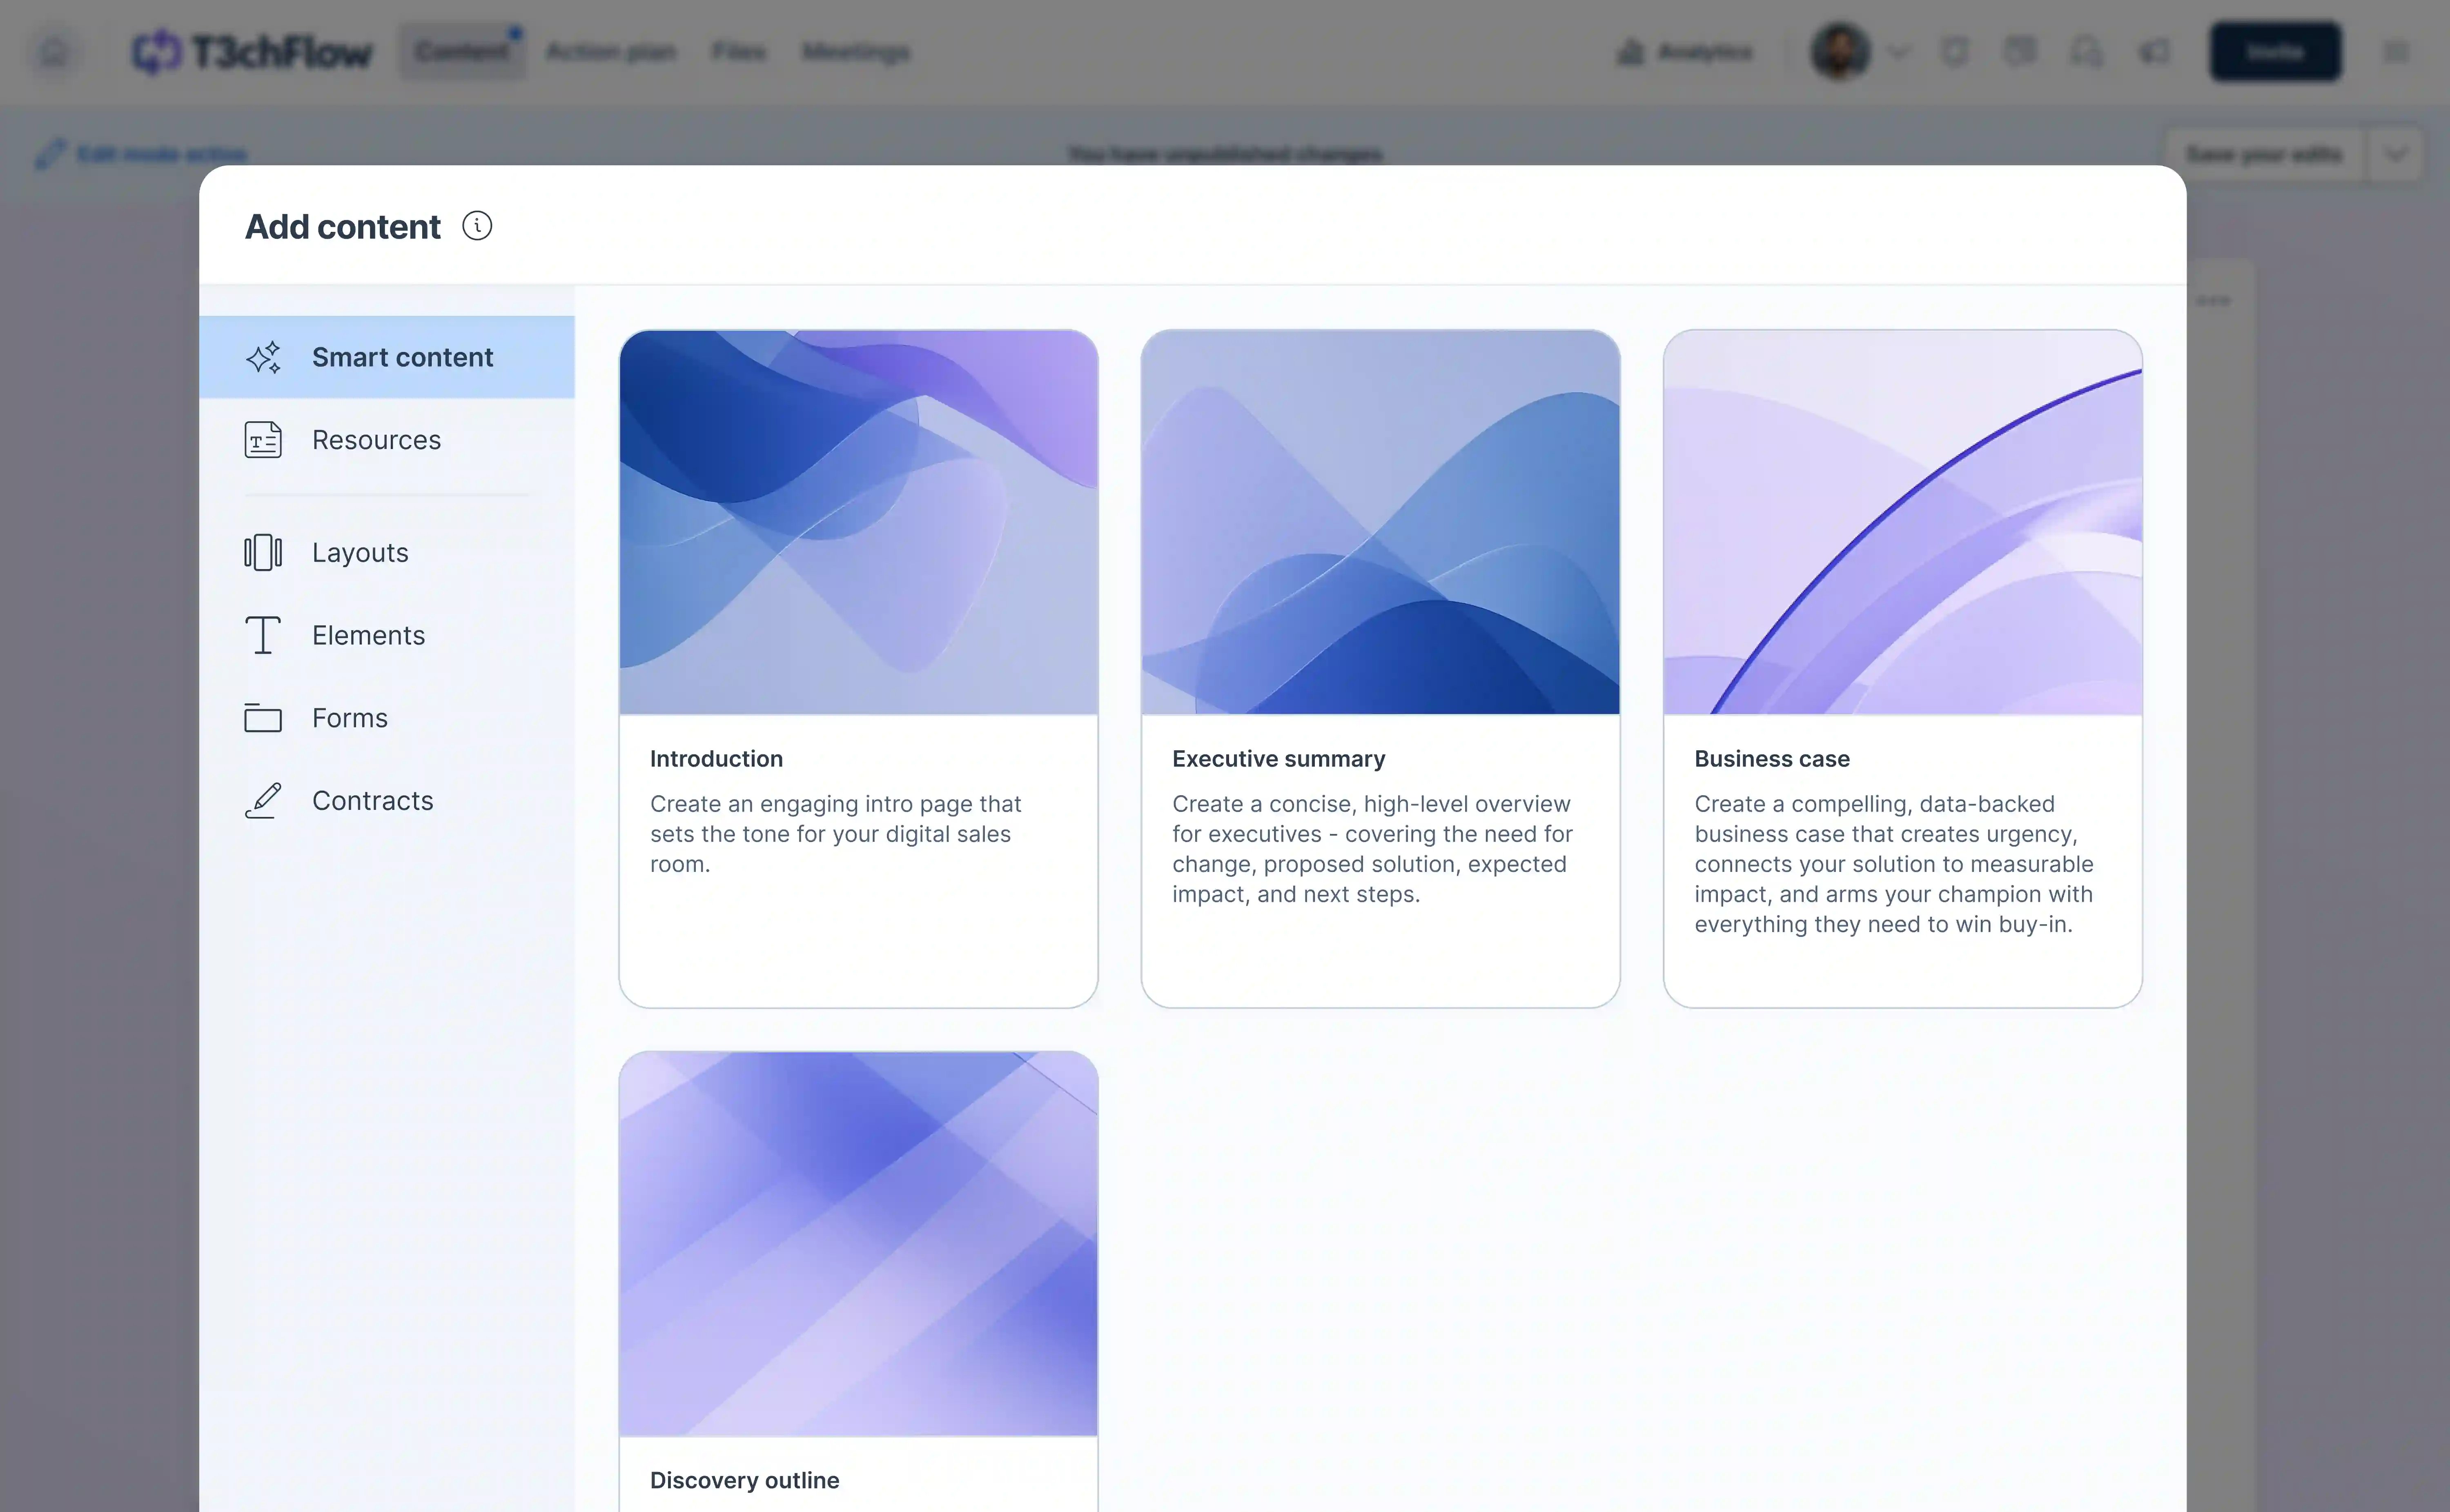
Task: Switch to the Action plan tab
Action: (611, 52)
